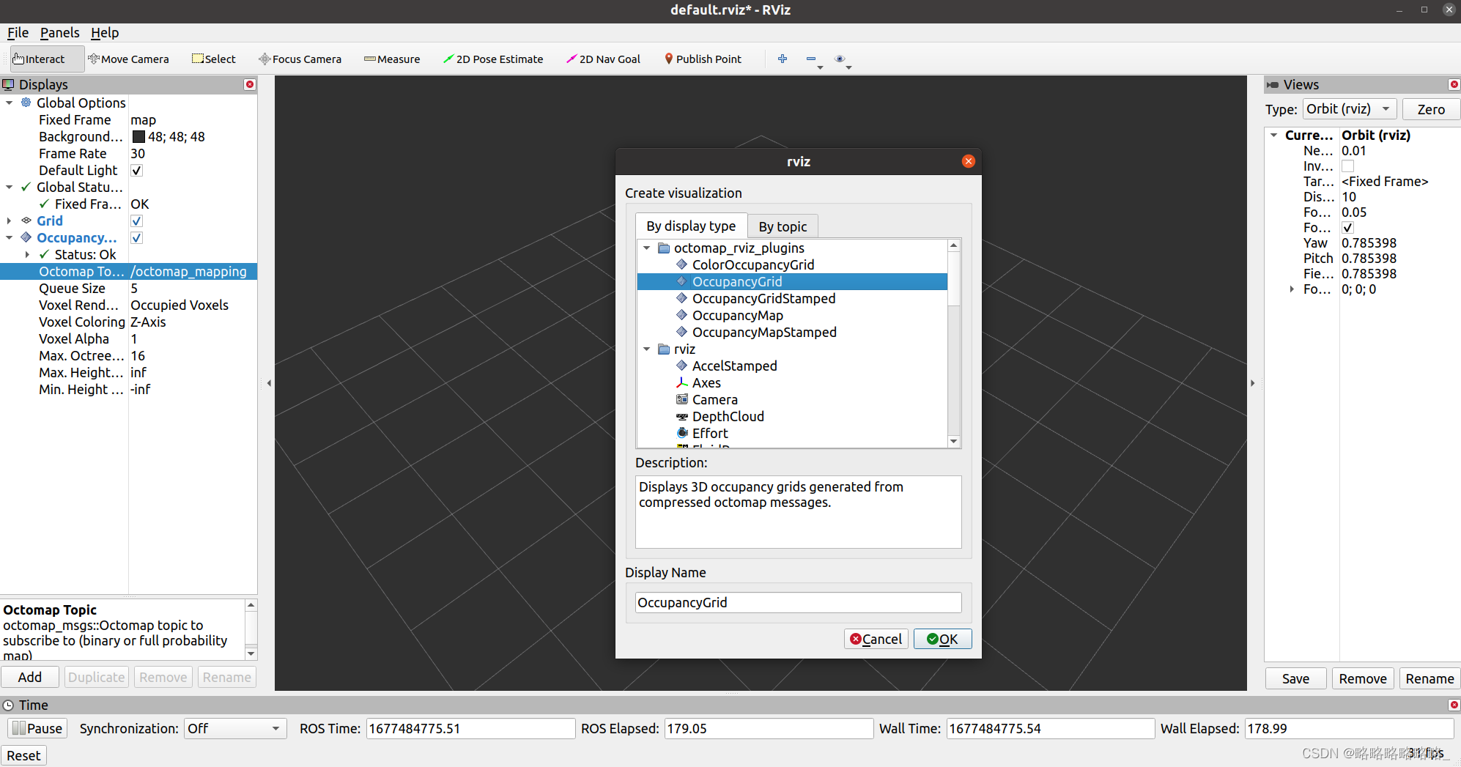Image resolution: width=1461 pixels, height=767 pixels.
Task: Choose the 2D Nav Goal tool
Action: pos(603,59)
